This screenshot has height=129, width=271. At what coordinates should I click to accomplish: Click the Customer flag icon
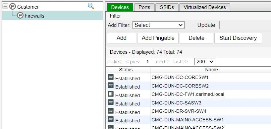pyautogui.click(x=13, y=7)
